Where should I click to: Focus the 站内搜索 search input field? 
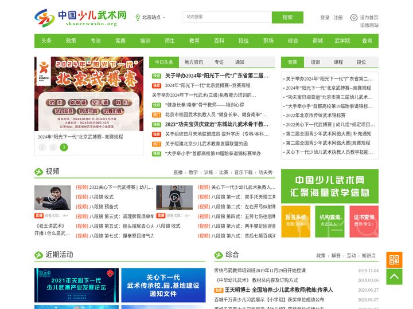227,17
